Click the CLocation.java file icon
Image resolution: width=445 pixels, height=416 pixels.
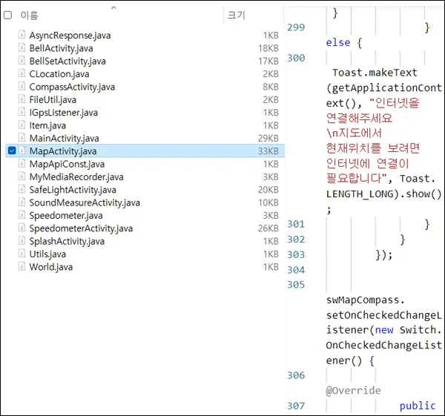(22, 73)
